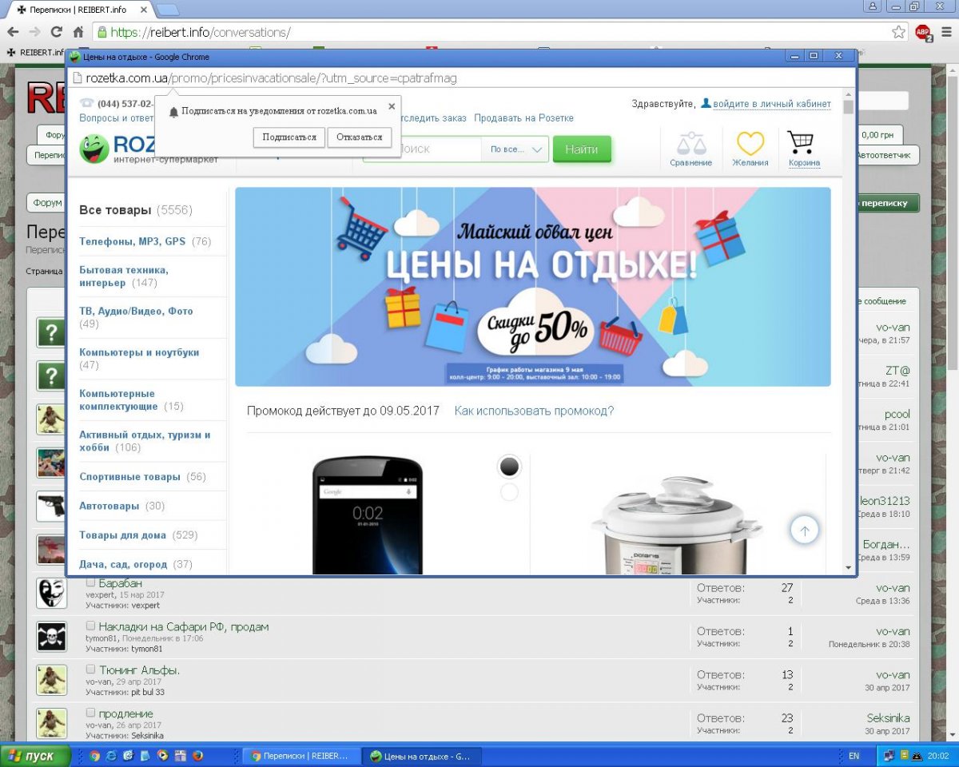Tick checkbox for Накладки на Сафари РФ
This screenshot has height=767, width=959.
91,626
